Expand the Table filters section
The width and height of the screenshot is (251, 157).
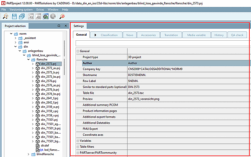pos(78,147)
